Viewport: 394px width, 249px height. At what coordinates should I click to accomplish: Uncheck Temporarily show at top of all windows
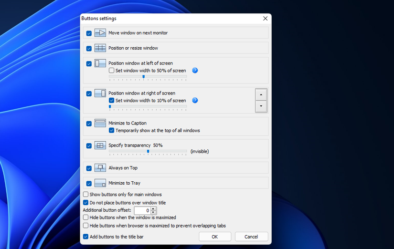point(112,131)
